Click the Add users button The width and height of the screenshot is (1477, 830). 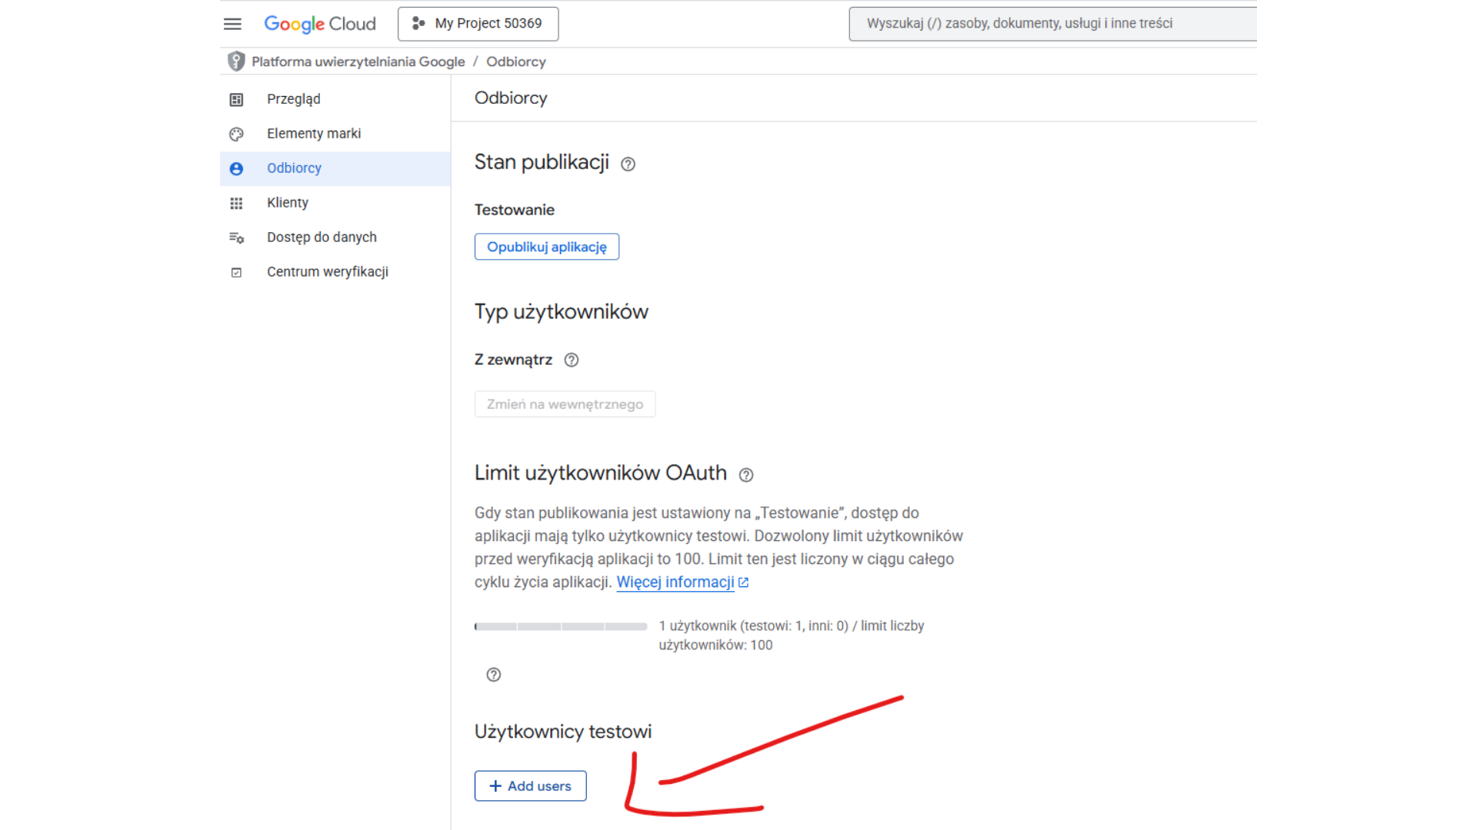pyautogui.click(x=531, y=786)
